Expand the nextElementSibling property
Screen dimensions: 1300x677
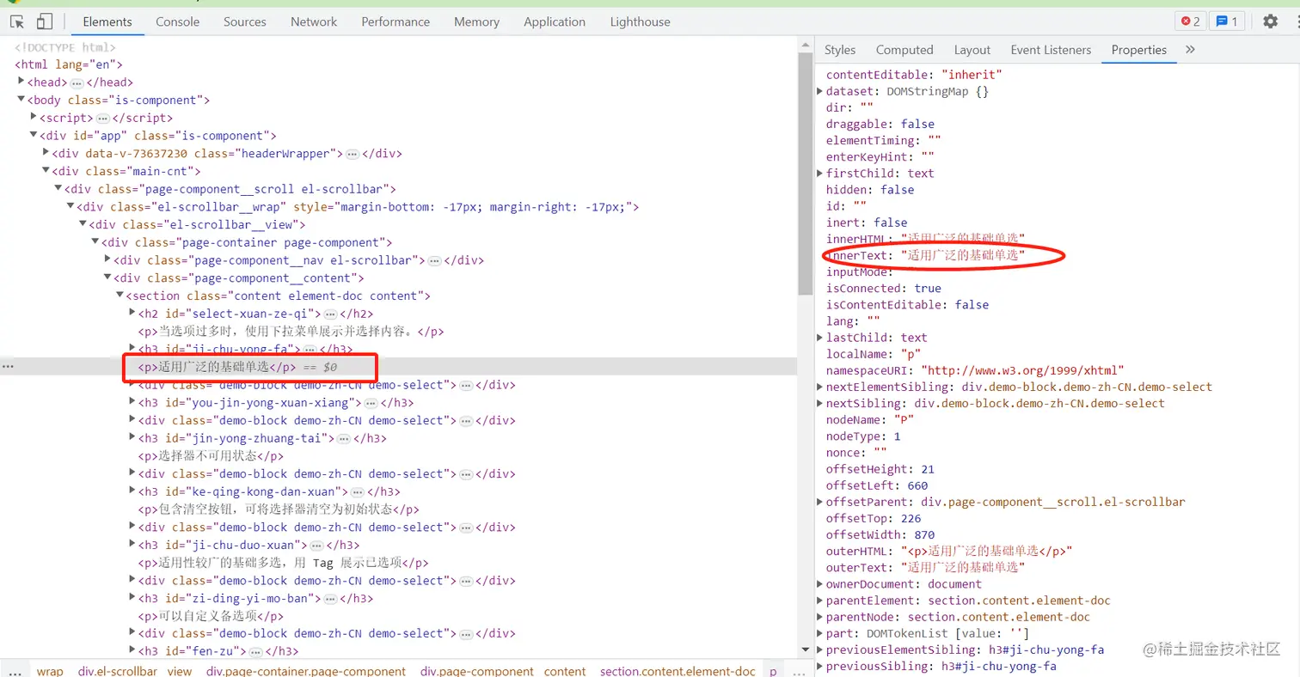coord(820,387)
